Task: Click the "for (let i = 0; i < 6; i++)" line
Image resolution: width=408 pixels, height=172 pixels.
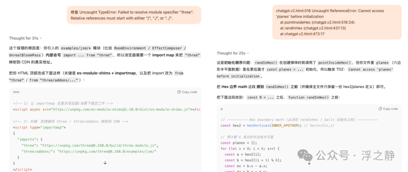Action: (250, 149)
